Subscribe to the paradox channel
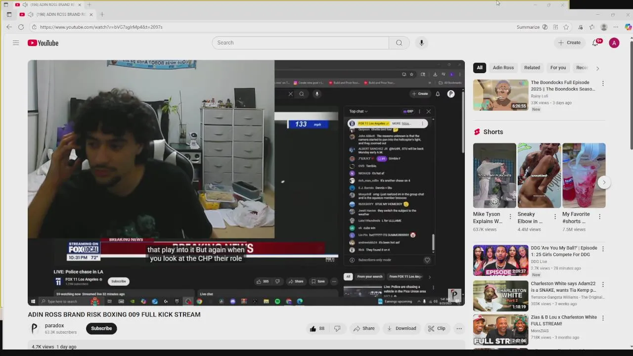Screen dimensions: 633x356 click(x=101, y=328)
